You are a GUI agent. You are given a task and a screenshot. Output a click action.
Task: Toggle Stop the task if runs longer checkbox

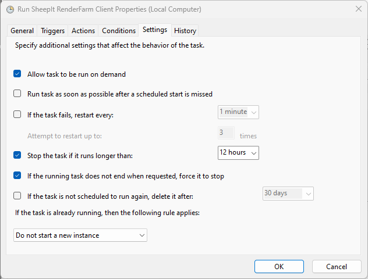pyautogui.click(x=17, y=155)
